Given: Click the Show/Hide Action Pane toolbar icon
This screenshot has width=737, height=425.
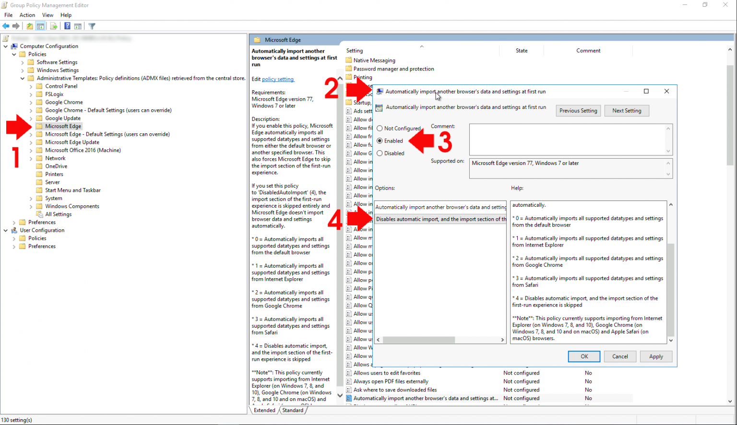Looking at the screenshot, I should coord(78,26).
